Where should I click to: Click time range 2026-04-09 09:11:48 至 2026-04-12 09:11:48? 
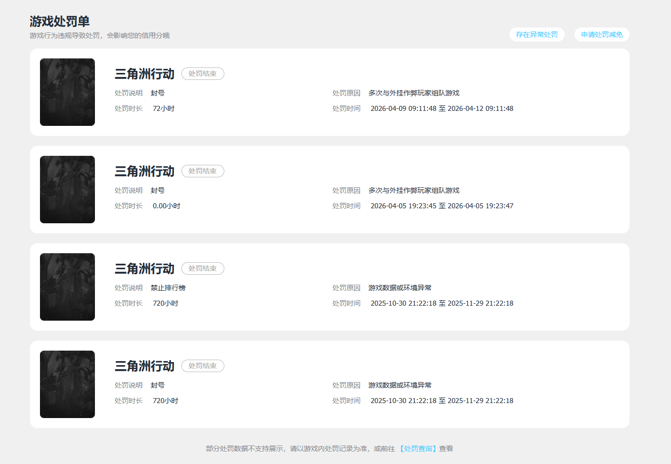[x=442, y=108]
